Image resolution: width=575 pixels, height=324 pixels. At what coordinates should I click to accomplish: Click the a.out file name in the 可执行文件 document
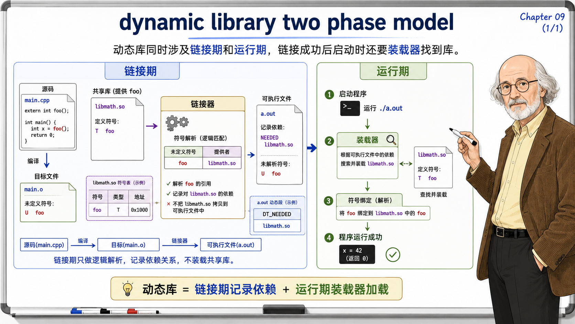tap(268, 114)
